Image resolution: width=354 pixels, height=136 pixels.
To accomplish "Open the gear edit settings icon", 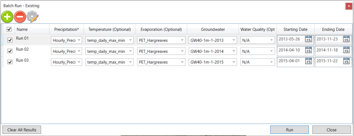I will tap(33, 17).
